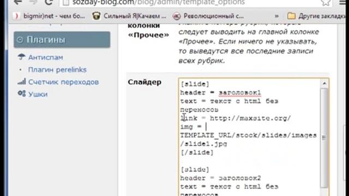The width and height of the screenshot is (349, 196).
Task: Click the Плагины section header
Action: [x=62, y=40]
